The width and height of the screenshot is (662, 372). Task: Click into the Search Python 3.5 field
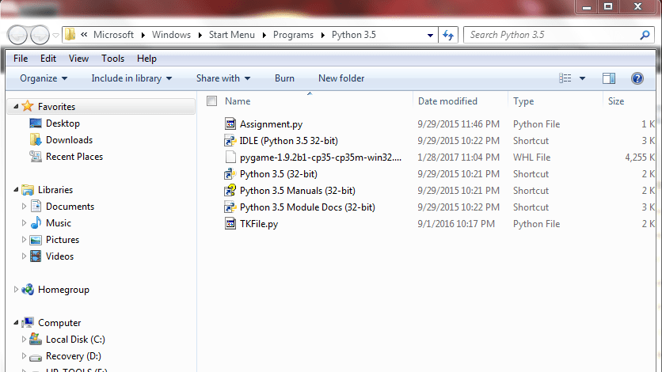tap(559, 35)
